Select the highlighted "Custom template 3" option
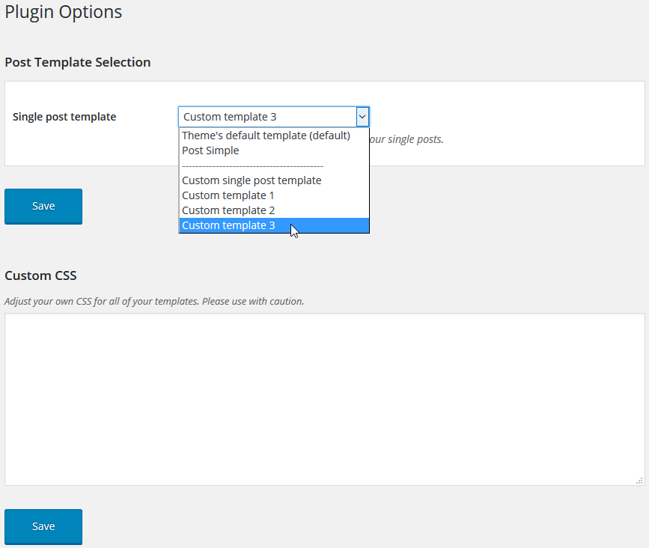 (x=228, y=225)
